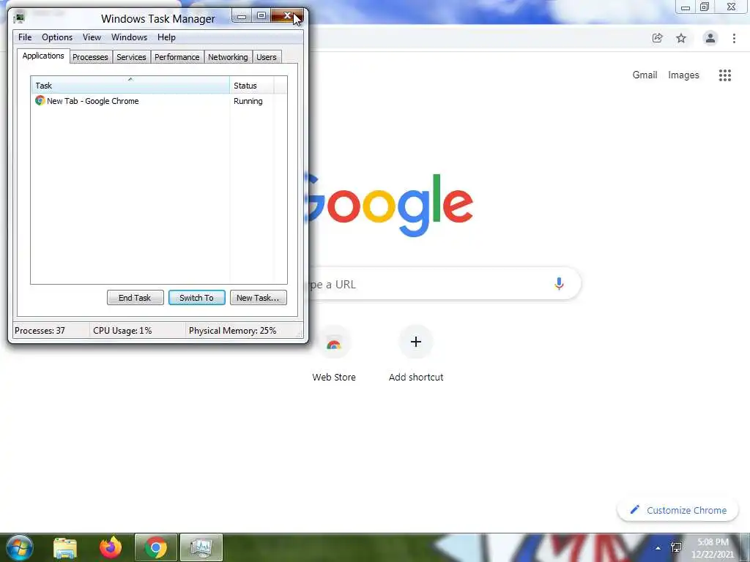750x562 pixels.
Task: Click CPU Usage: 1% status text
Action: pyautogui.click(x=122, y=331)
